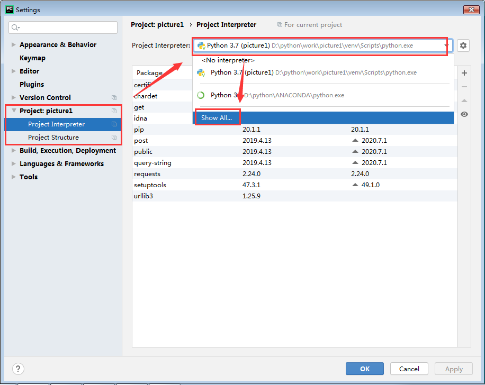Open the Keymap settings page

pos(32,58)
